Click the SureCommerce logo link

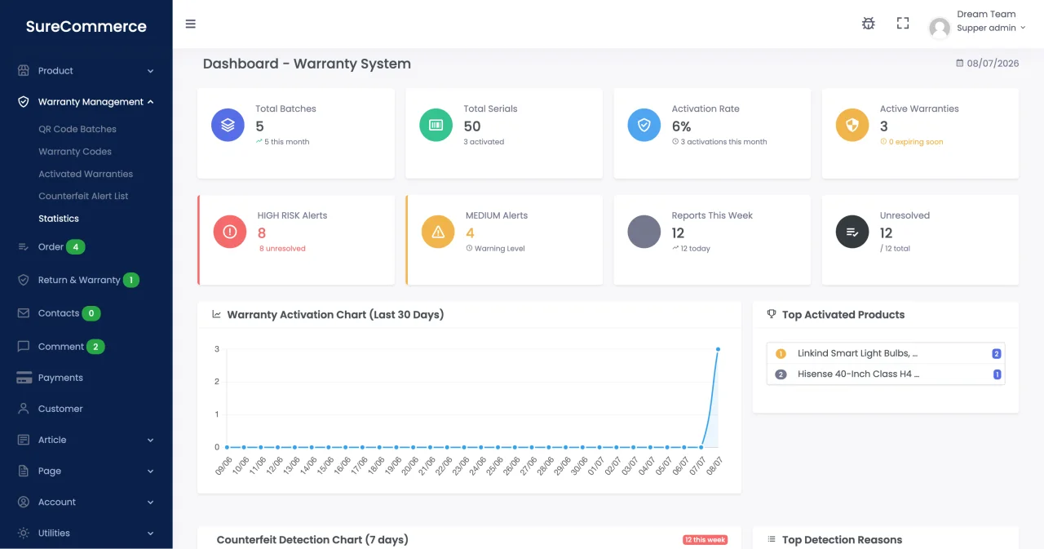tap(86, 26)
